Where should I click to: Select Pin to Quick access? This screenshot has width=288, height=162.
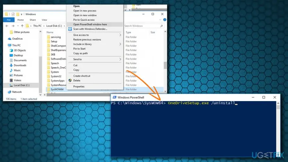(x=84, y=20)
